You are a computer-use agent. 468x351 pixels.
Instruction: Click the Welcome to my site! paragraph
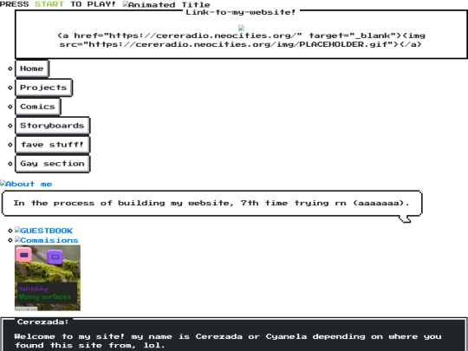coord(228,341)
